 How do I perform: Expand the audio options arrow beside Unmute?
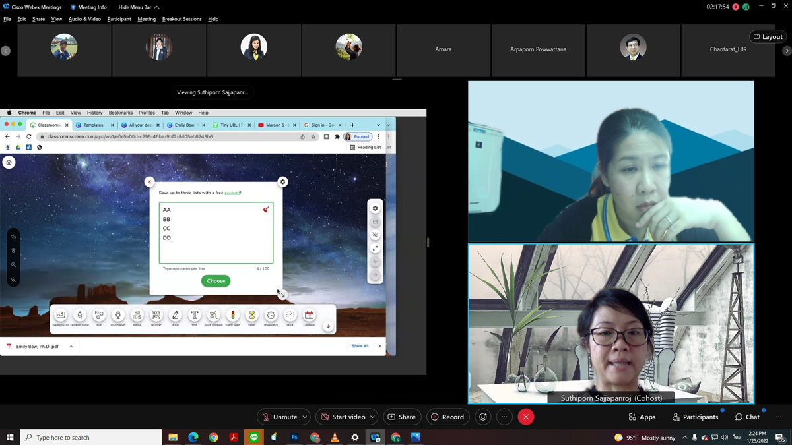click(305, 417)
